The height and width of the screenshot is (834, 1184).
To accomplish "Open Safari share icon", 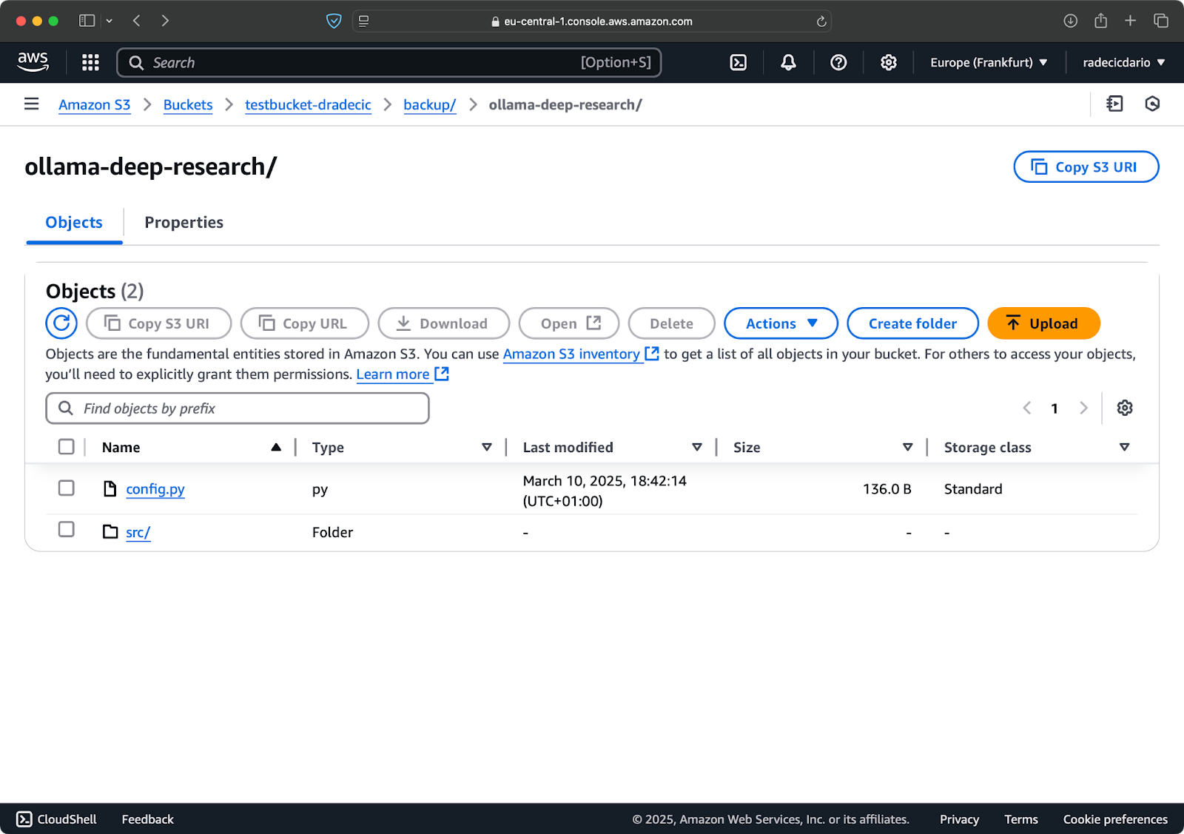I will (x=1100, y=21).
